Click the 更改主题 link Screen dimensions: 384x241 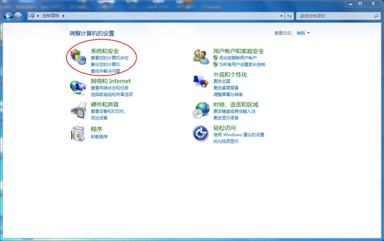(222, 81)
